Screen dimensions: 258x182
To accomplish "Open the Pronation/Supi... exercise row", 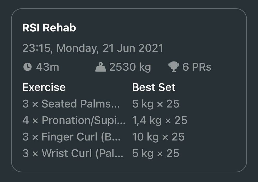I will [x=74, y=120].
